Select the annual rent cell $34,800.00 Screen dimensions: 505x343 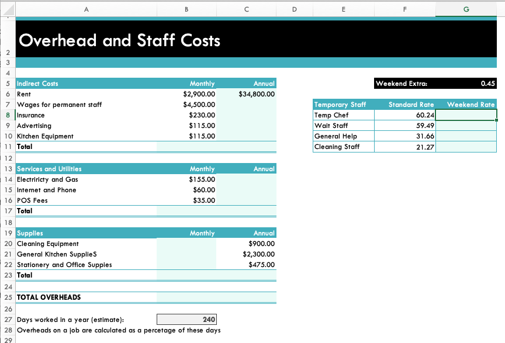pyautogui.click(x=247, y=94)
